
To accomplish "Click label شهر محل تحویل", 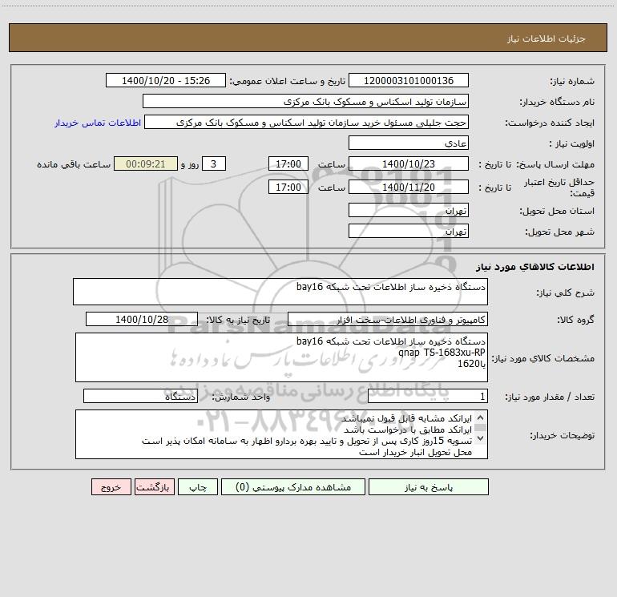I will 560,232.
